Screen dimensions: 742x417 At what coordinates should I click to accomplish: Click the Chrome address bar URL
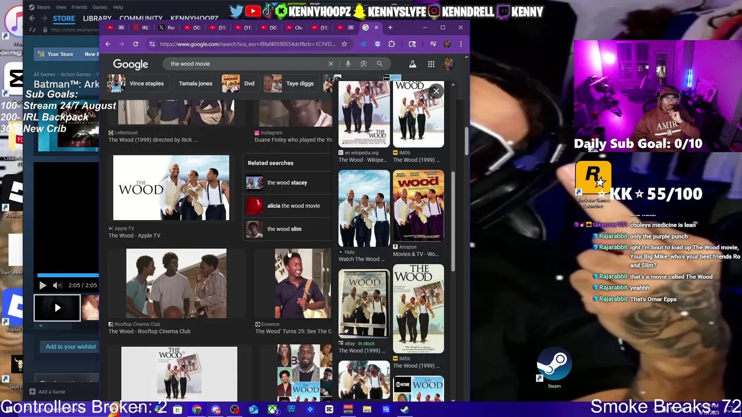tap(247, 44)
